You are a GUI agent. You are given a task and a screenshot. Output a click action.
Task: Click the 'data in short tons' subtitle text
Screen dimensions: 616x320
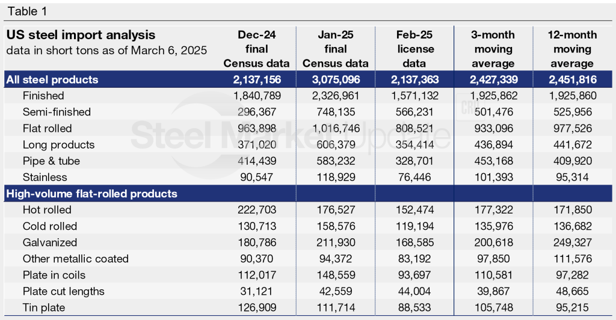(x=106, y=50)
